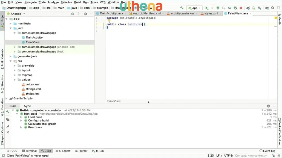Hide the Build panel with minus icon
282x158 pixels.
[x=274, y=106]
